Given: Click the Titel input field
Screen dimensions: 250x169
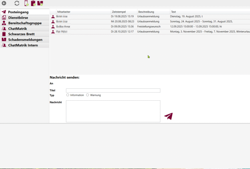Looking at the screenshot, I should click(113, 90).
